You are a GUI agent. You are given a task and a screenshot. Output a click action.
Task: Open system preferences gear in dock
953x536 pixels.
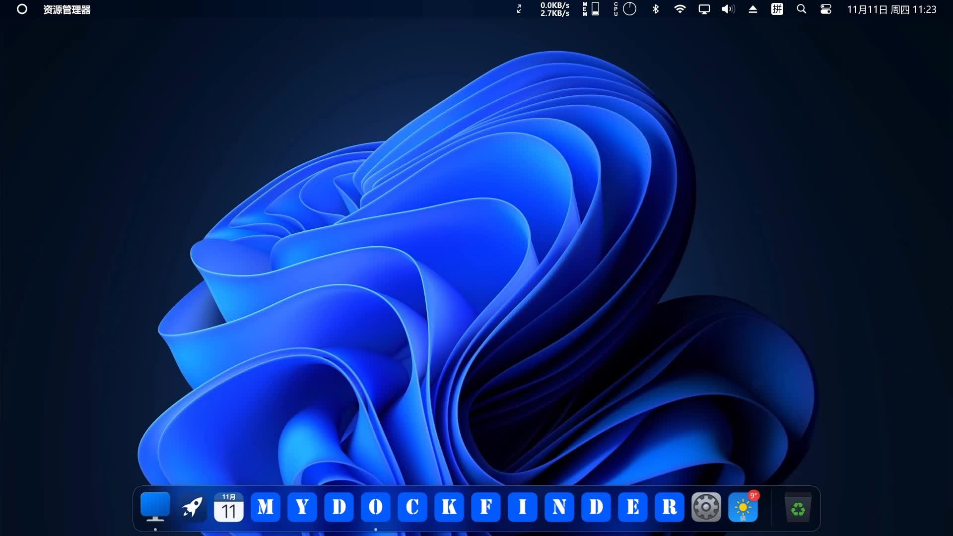pyautogui.click(x=706, y=507)
